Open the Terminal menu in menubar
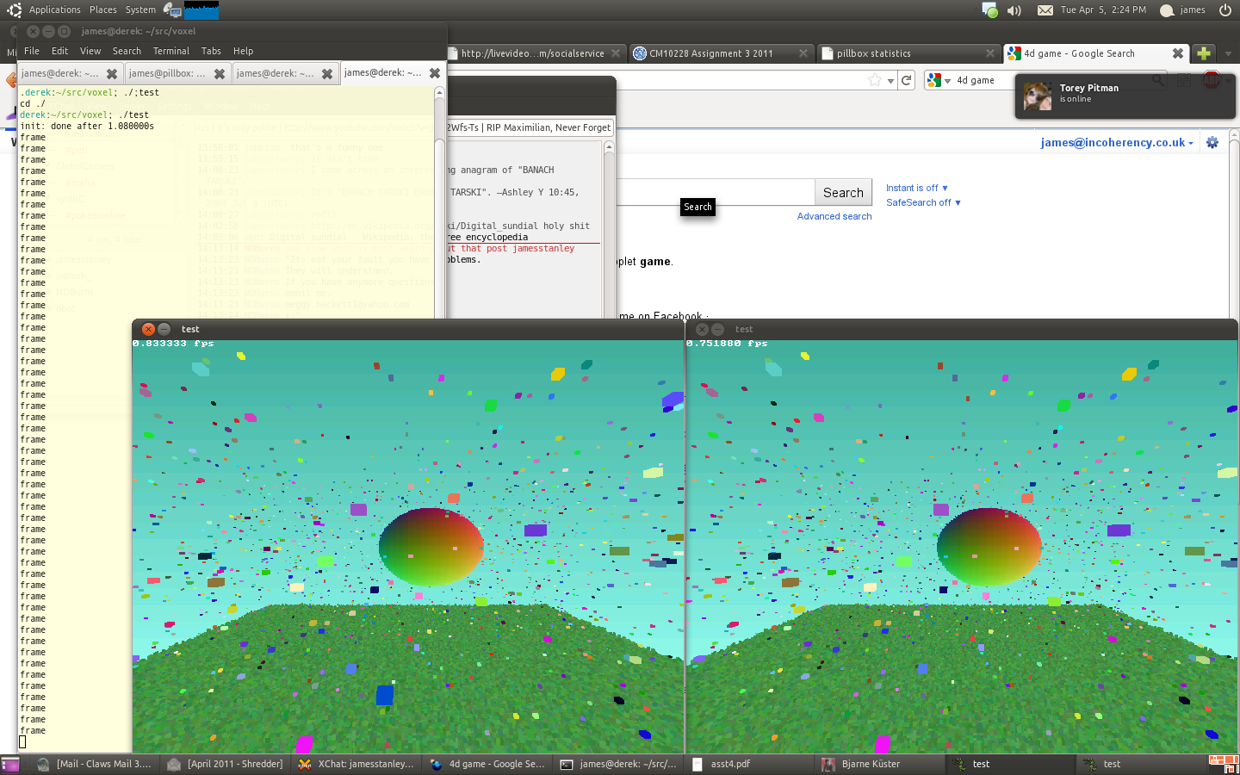1240x775 pixels. (170, 52)
